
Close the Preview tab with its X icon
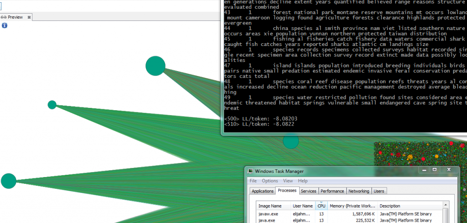coord(29,17)
